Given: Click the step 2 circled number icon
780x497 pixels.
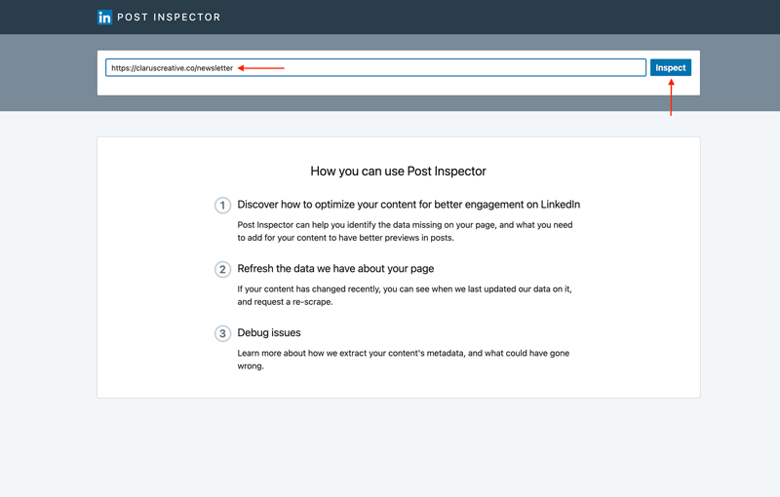Looking at the screenshot, I should [x=222, y=269].
